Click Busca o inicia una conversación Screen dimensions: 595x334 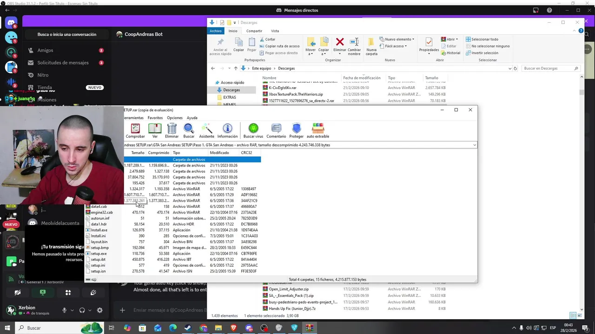(67, 34)
